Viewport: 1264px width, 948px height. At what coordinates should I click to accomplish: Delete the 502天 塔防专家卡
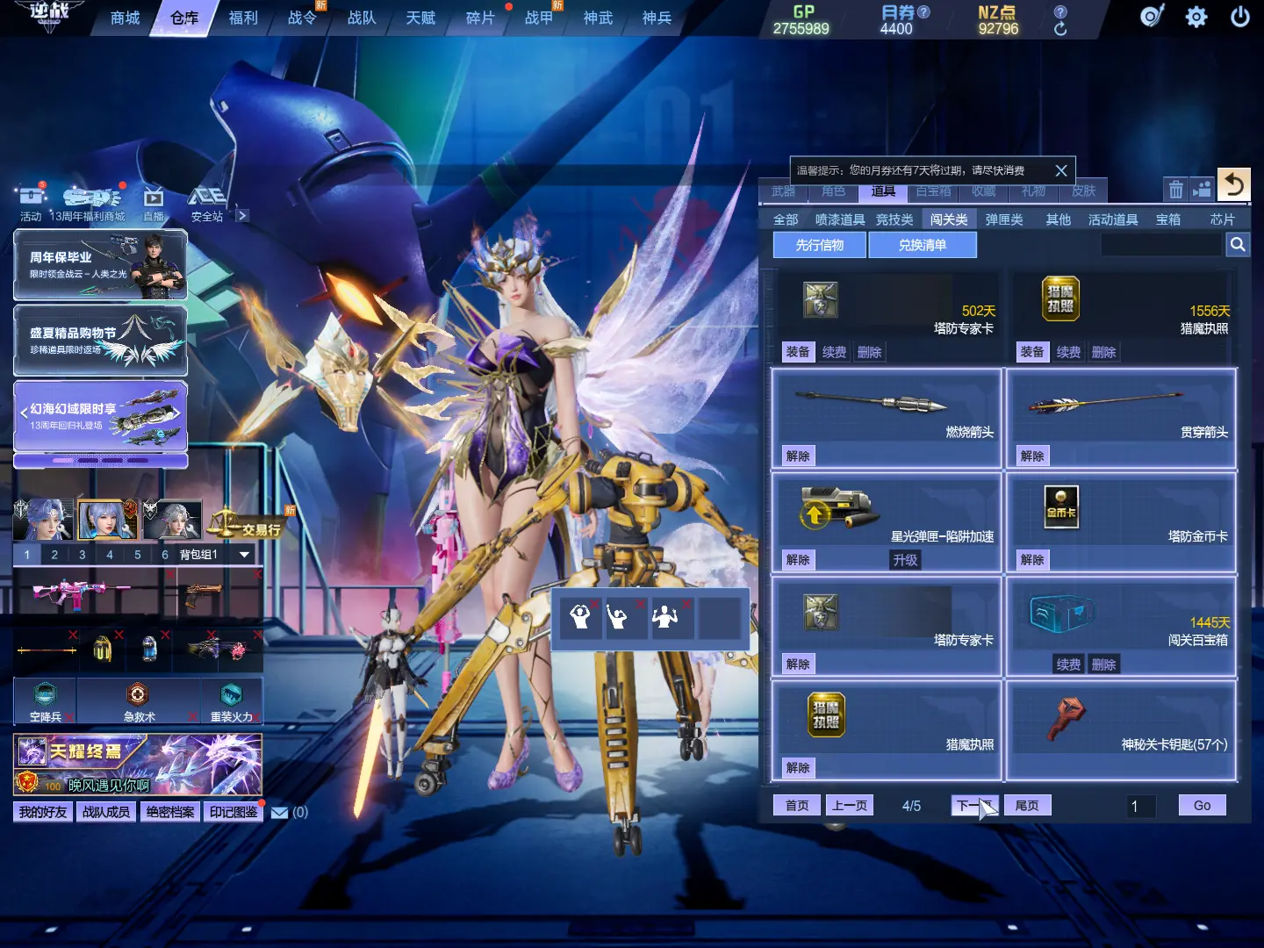[x=870, y=352]
